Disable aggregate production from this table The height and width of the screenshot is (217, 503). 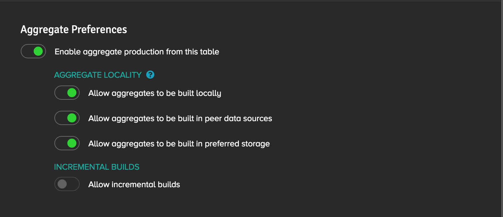33,51
